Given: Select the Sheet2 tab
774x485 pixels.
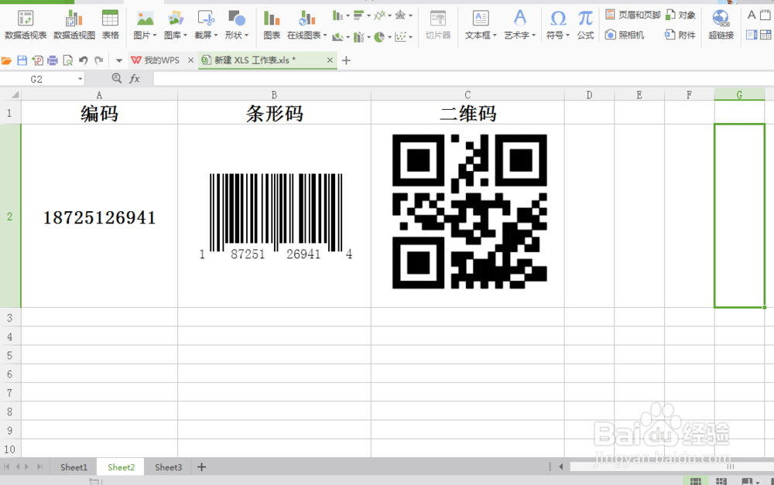Looking at the screenshot, I should pyautogui.click(x=121, y=467).
